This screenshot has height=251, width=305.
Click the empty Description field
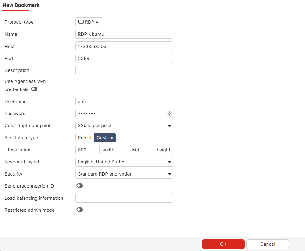click(124, 70)
